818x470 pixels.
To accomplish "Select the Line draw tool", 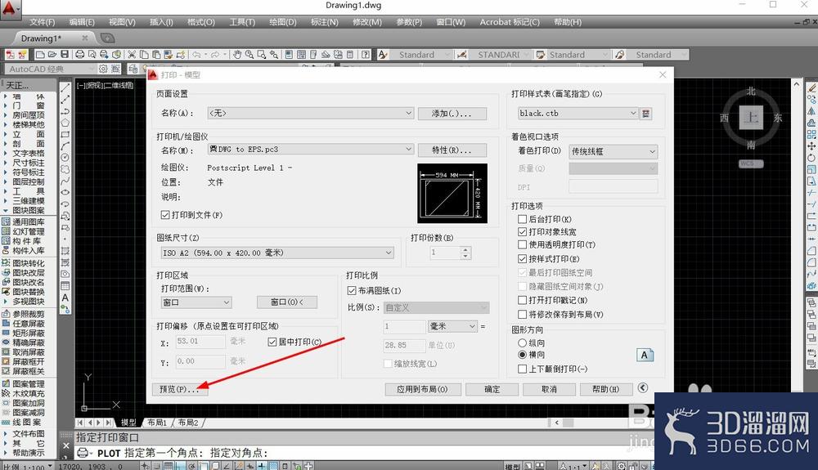I will tap(65, 88).
